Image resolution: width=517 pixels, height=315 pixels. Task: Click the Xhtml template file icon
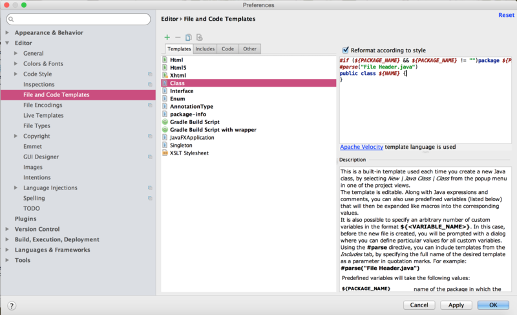point(165,75)
